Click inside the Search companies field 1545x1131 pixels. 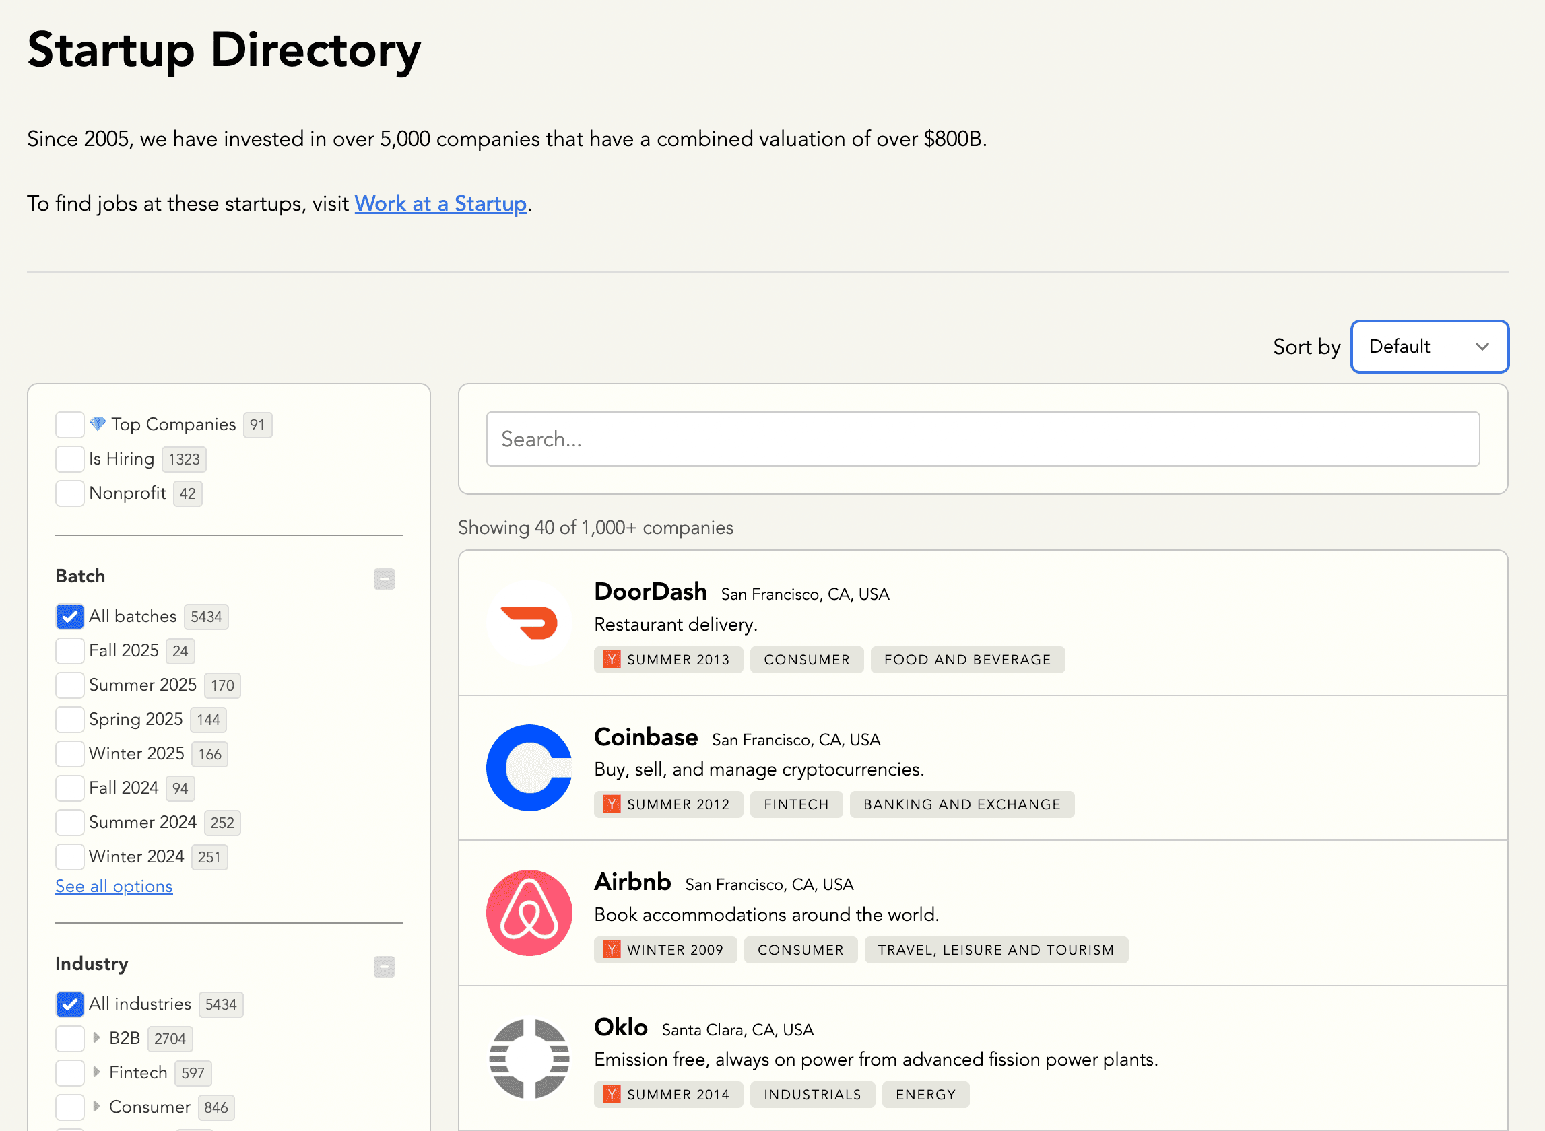[982, 439]
